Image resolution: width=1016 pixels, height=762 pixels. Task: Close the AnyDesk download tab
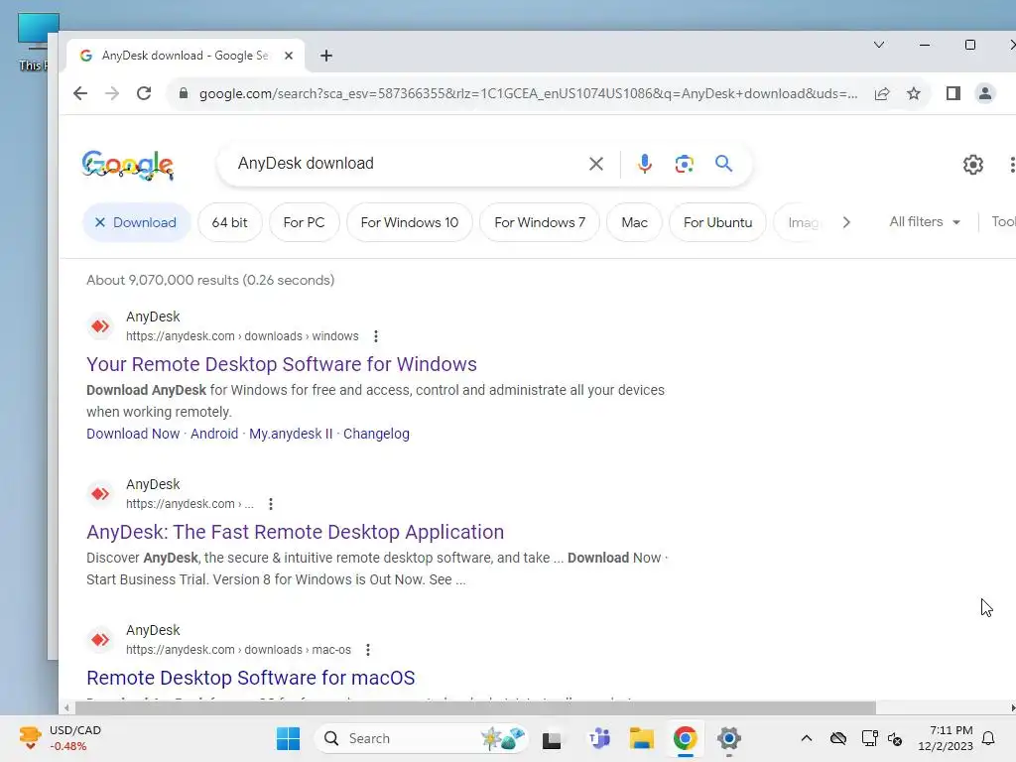[289, 56]
